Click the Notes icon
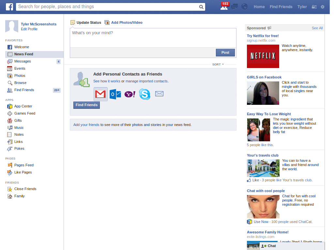The width and height of the screenshot is (334, 250). pos(9,134)
